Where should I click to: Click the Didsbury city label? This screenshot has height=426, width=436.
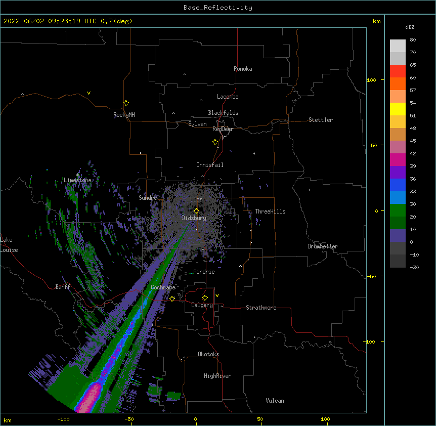point(194,218)
